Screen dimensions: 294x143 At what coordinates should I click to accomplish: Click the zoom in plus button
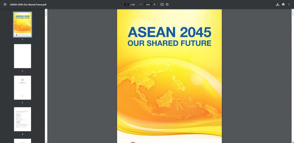coord(154,5)
